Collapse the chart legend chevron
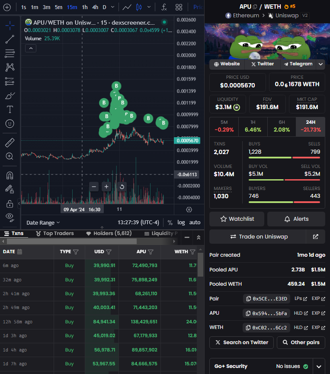The height and width of the screenshot is (374, 330). click(x=31, y=48)
